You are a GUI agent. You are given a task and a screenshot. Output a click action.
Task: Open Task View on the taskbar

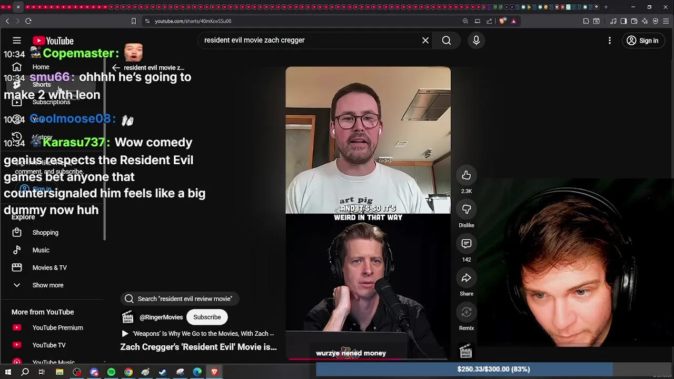coord(42,372)
